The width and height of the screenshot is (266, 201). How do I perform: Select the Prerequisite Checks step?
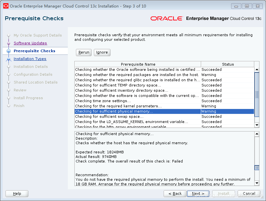point(35,51)
